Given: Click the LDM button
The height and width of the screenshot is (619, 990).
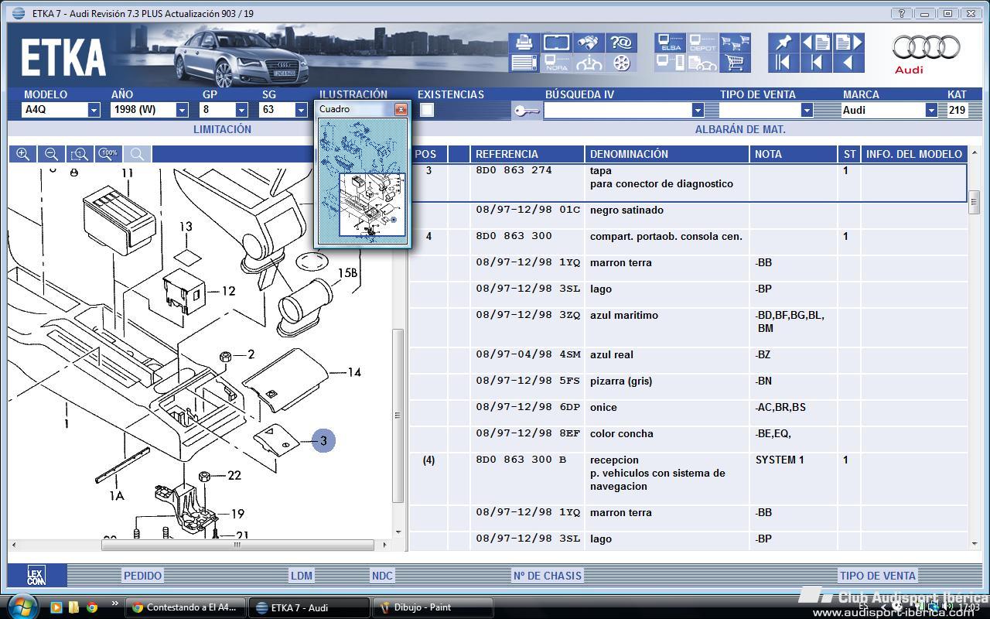Looking at the screenshot, I should (x=302, y=576).
